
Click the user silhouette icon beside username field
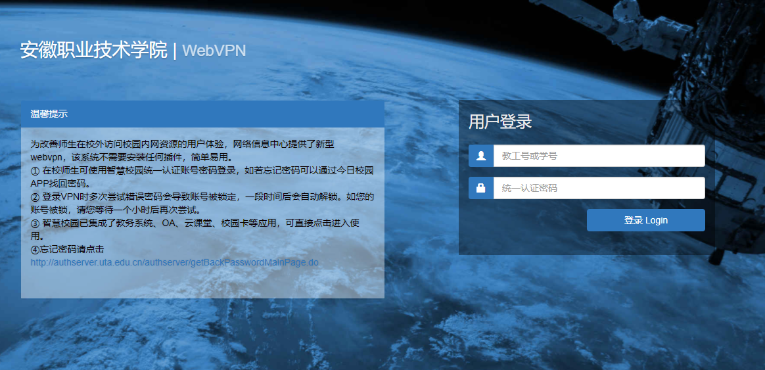pyautogui.click(x=481, y=156)
